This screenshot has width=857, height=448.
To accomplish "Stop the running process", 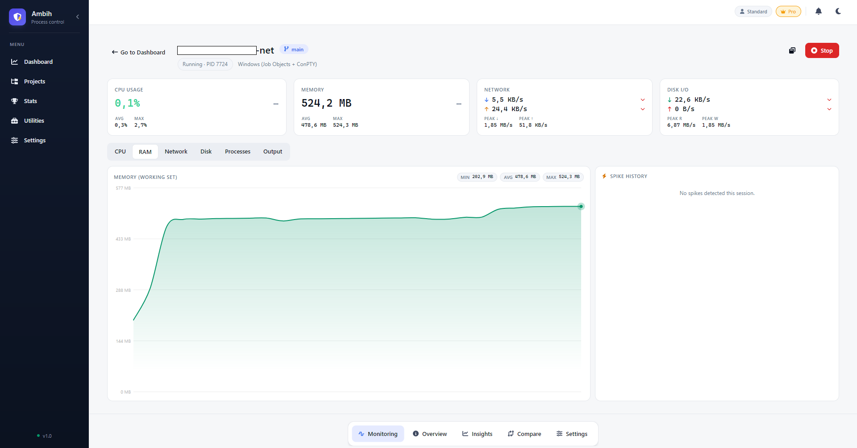I will coord(822,50).
